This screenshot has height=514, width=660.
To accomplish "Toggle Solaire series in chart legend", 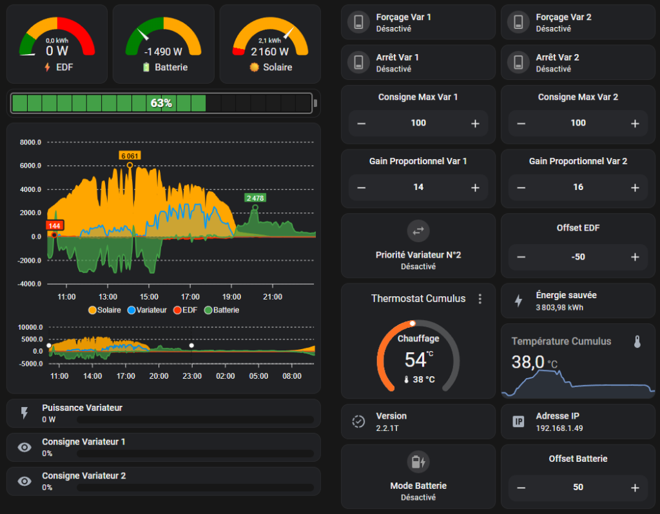I will 104,310.
